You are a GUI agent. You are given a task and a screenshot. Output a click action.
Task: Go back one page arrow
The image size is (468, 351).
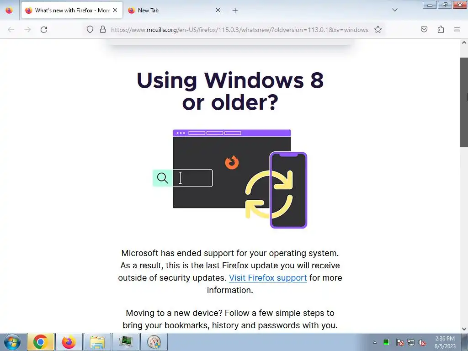coord(11,30)
